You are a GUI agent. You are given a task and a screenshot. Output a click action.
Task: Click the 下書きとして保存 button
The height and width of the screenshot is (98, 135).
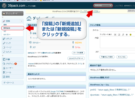click(107, 57)
